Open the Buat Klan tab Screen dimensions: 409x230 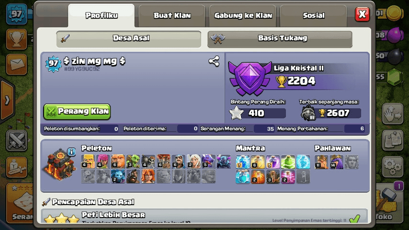172,16
